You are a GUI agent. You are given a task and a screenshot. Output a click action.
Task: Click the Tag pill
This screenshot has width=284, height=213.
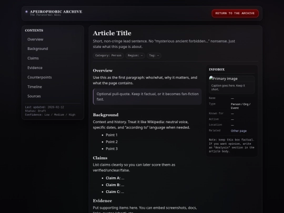(154, 56)
